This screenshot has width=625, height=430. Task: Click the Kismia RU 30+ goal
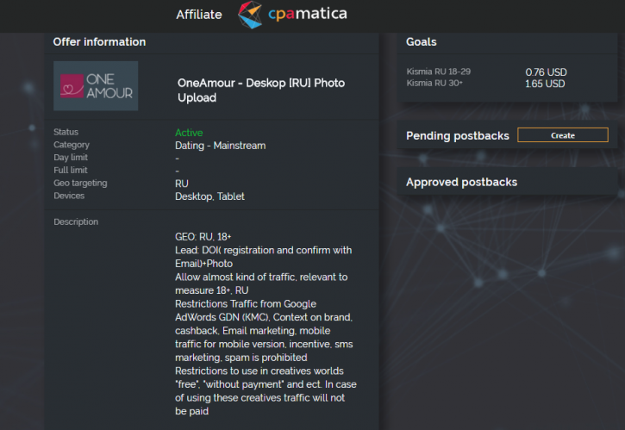coord(434,83)
